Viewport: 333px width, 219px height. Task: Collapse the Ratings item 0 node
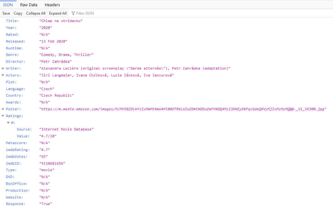click(8, 123)
